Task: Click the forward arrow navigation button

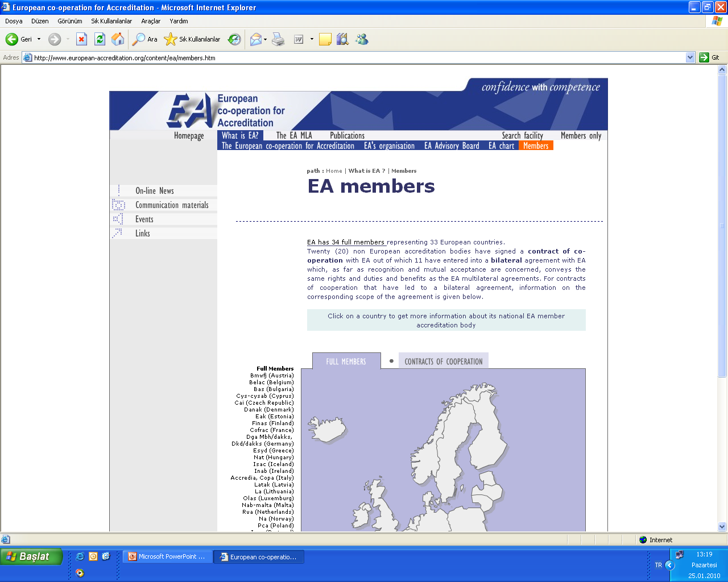Action: tap(55, 39)
